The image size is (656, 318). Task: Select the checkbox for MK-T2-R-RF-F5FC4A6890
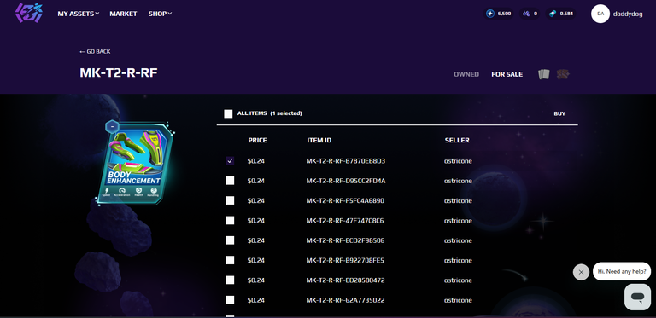pos(230,200)
